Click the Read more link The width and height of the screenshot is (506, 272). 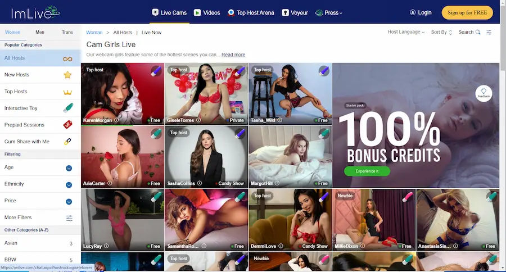(233, 55)
